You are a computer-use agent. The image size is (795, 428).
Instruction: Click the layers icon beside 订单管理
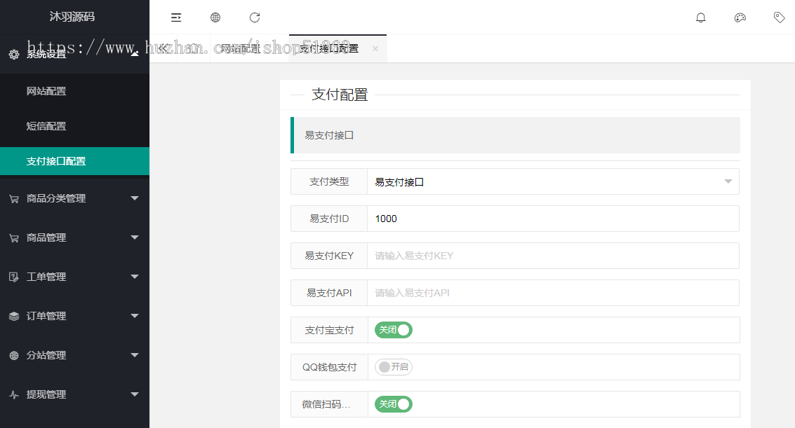(14, 316)
